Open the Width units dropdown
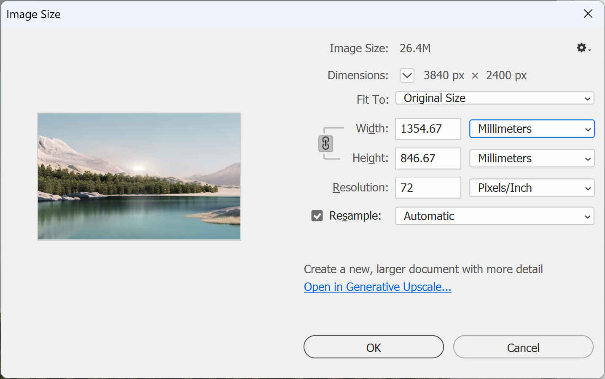The height and width of the screenshot is (379, 605). (532, 129)
